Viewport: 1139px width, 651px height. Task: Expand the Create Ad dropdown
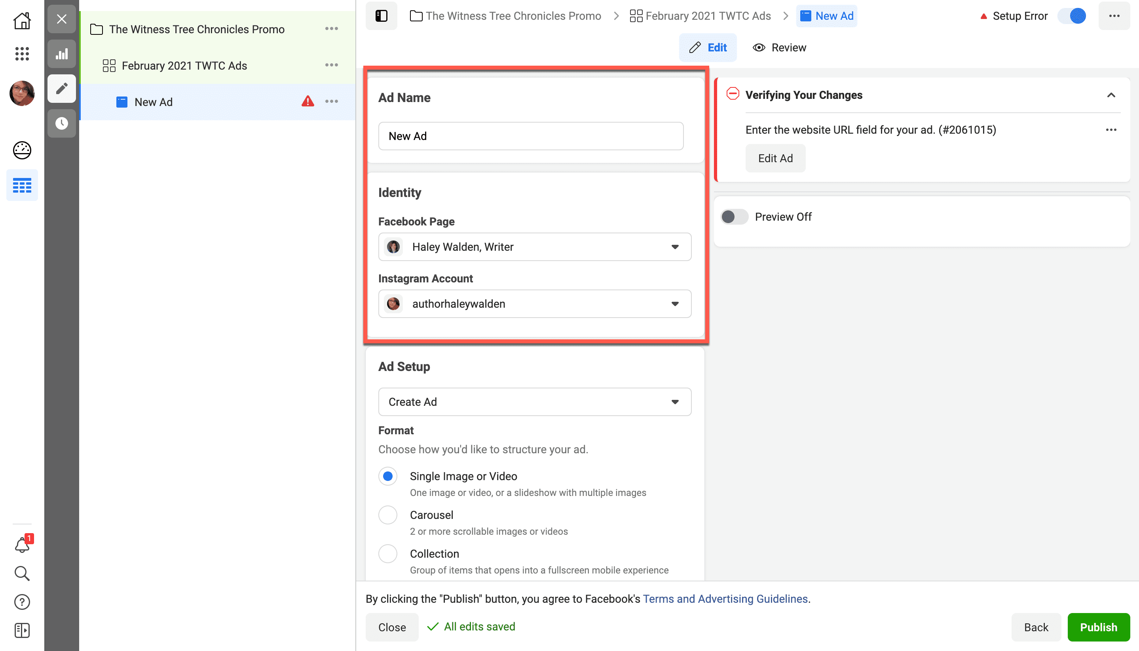[x=534, y=402]
